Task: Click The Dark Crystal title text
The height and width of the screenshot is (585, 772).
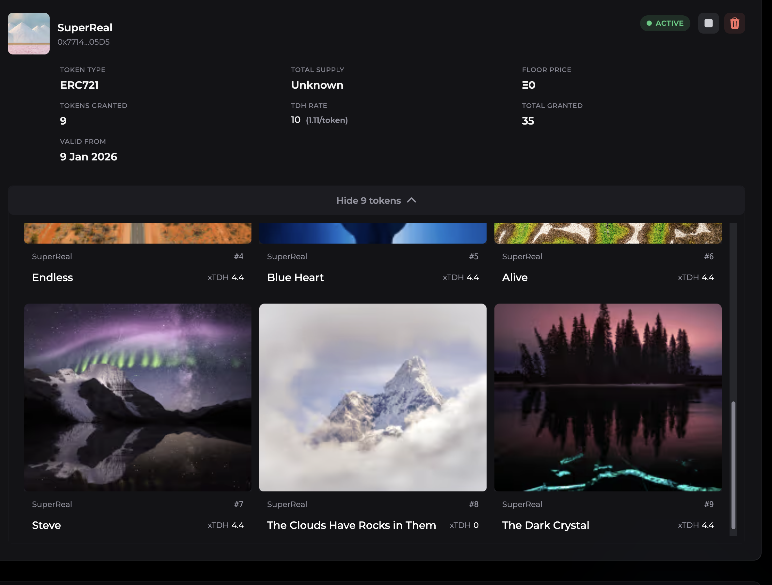Action: pyautogui.click(x=545, y=525)
